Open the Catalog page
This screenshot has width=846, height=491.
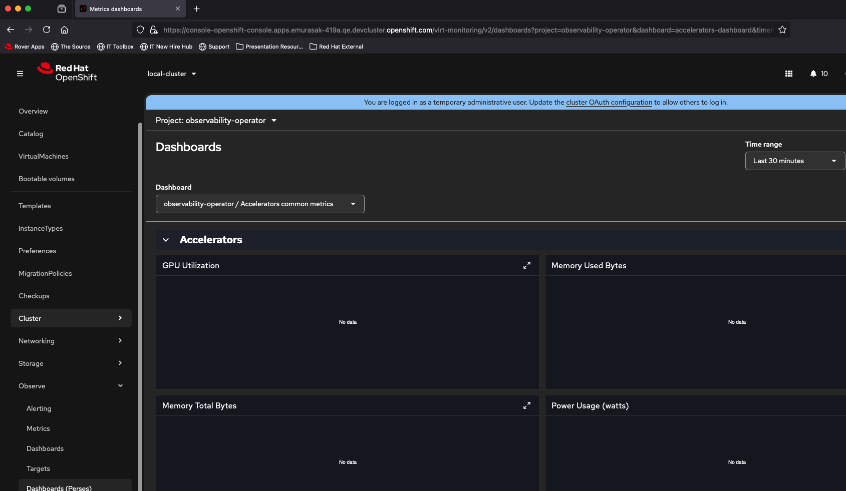(x=31, y=134)
